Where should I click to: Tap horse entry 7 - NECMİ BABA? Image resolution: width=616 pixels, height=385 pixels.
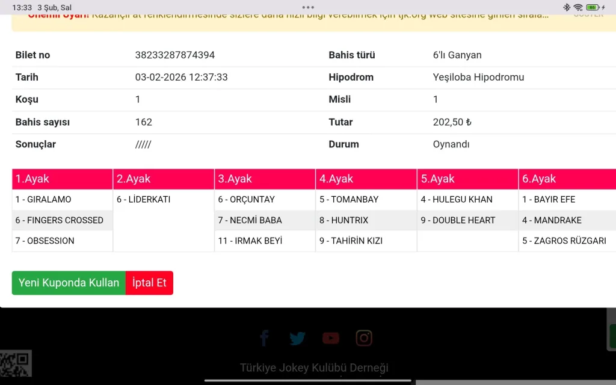pyautogui.click(x=250, y=220)
